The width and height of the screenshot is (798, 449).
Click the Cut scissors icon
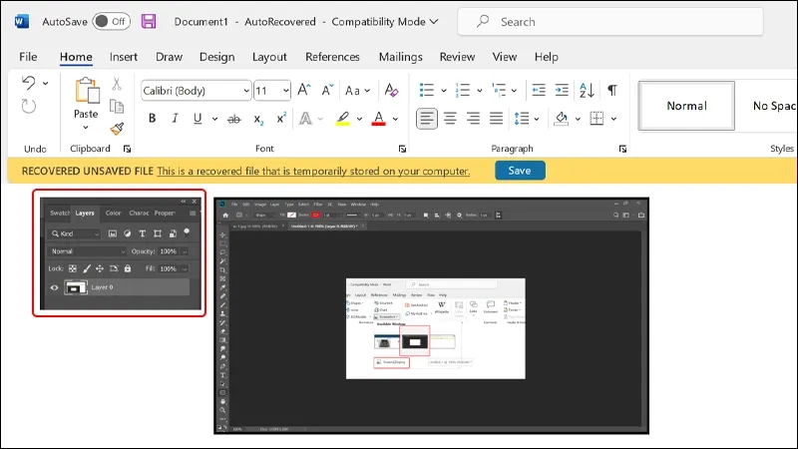(117, 84)
